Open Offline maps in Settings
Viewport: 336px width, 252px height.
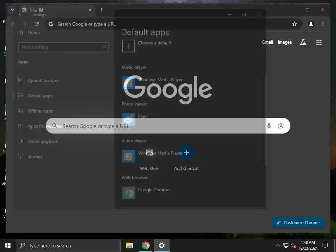click(35, 111)
